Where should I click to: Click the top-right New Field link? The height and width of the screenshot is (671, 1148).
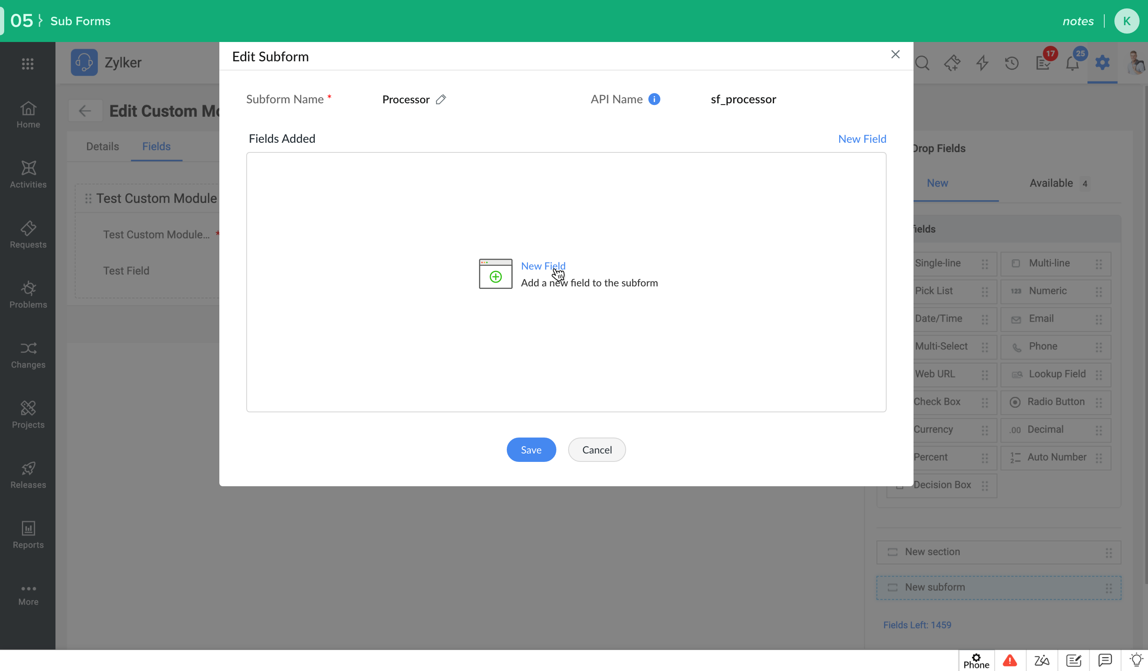point(861,139)
